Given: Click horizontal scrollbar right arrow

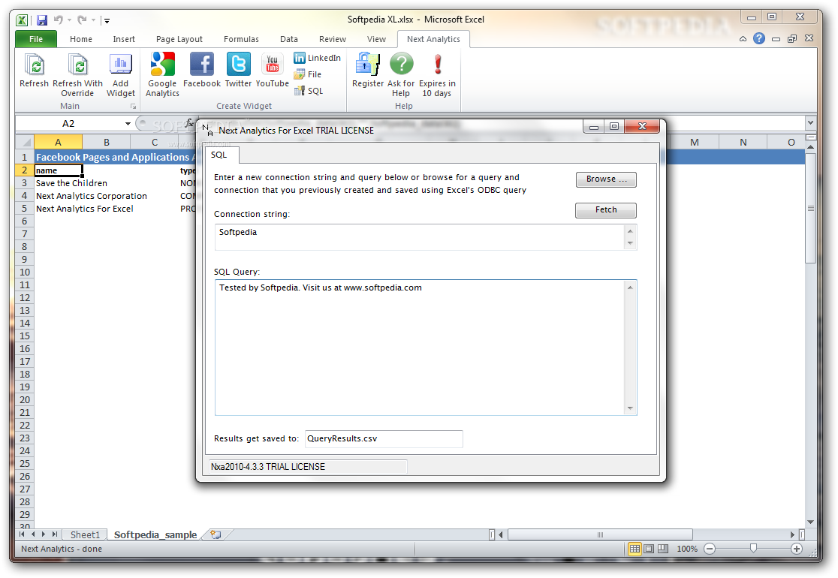Looking at the screenshot, I should click(x=793, y=534).
